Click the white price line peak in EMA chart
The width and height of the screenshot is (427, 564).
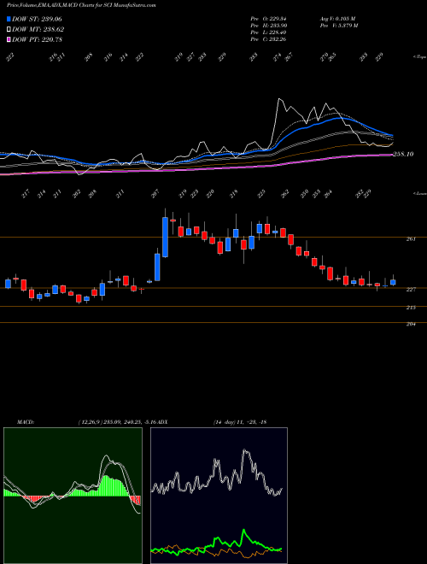pyautogui.click(x=279, y=99)
